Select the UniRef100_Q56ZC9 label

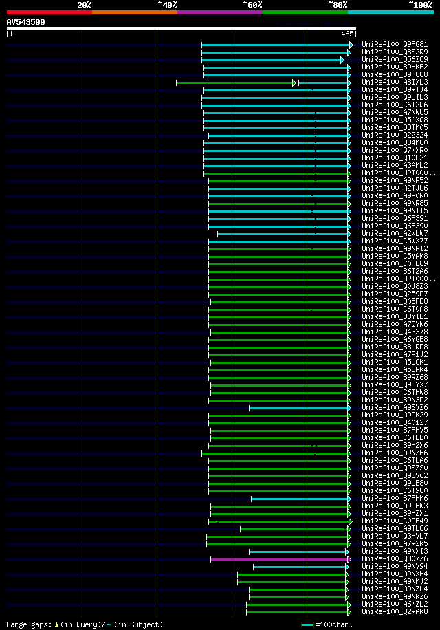(x=395, y=59)
